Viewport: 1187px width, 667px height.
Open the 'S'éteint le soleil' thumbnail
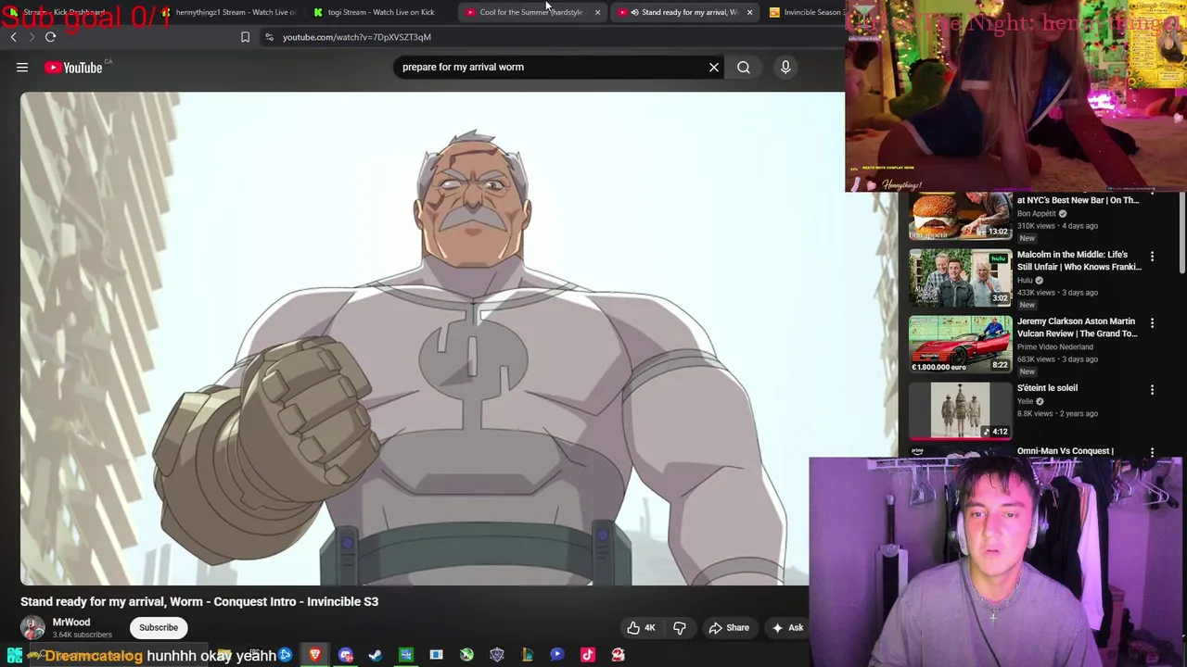pos(960,410)
